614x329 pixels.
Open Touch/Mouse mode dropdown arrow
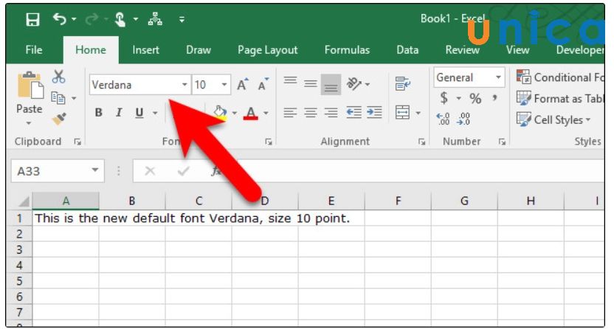pos(136,18)
